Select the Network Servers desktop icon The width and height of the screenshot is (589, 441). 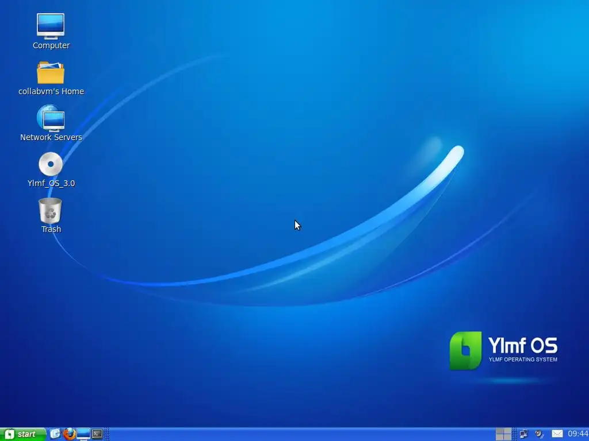coord(51,118)
